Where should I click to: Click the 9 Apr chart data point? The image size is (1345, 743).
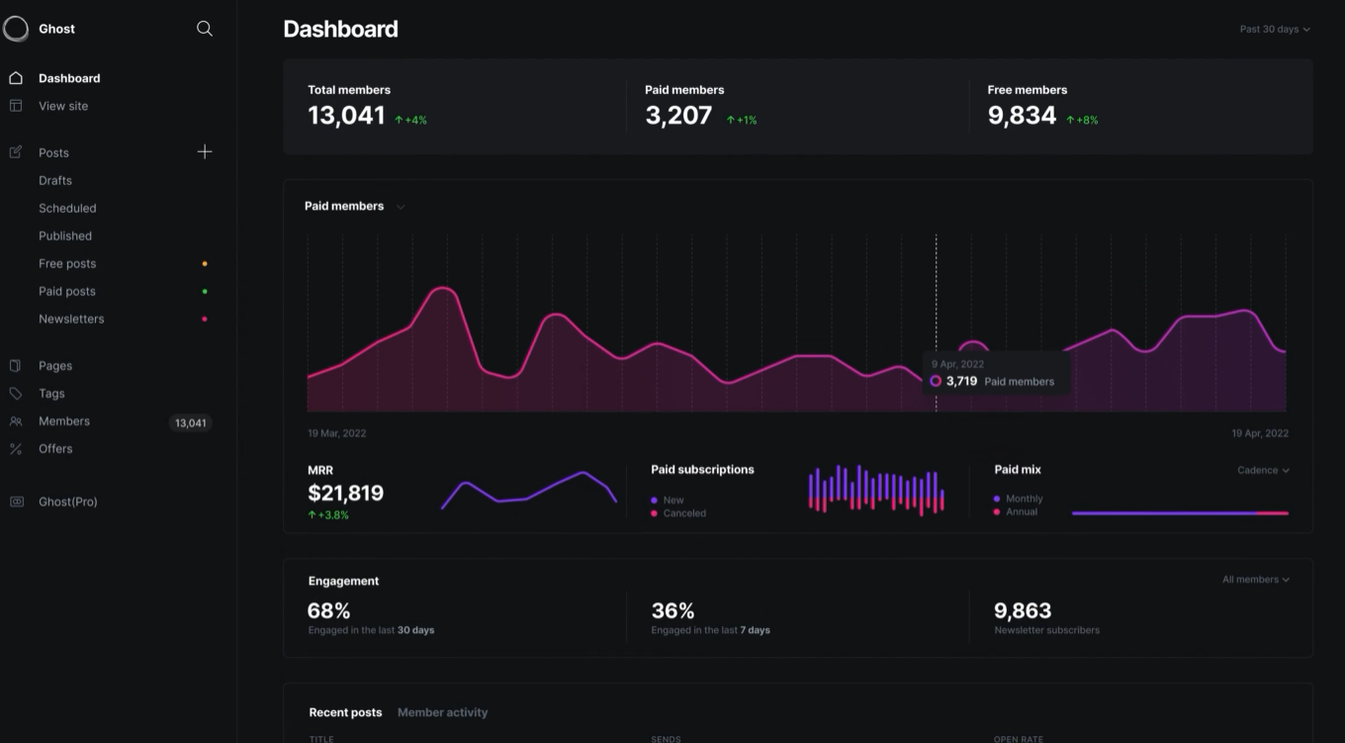click(936, 381)
